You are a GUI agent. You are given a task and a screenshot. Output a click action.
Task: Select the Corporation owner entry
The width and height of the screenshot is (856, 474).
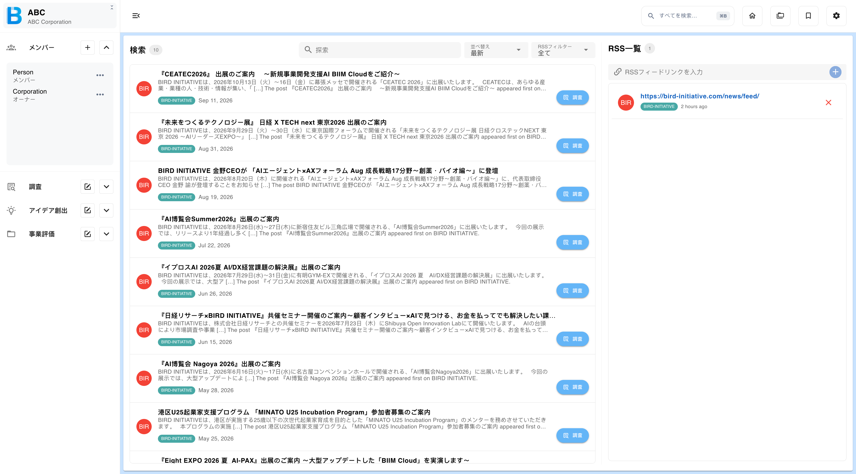[53, 95]
